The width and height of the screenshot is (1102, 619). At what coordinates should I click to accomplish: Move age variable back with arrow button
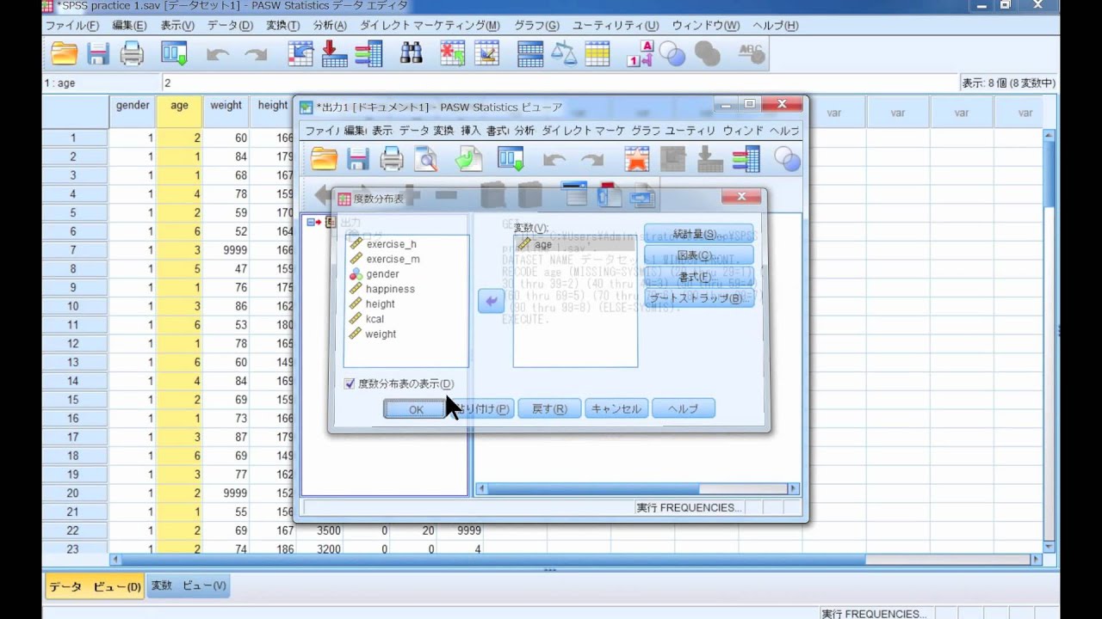[x=491, y=301]
